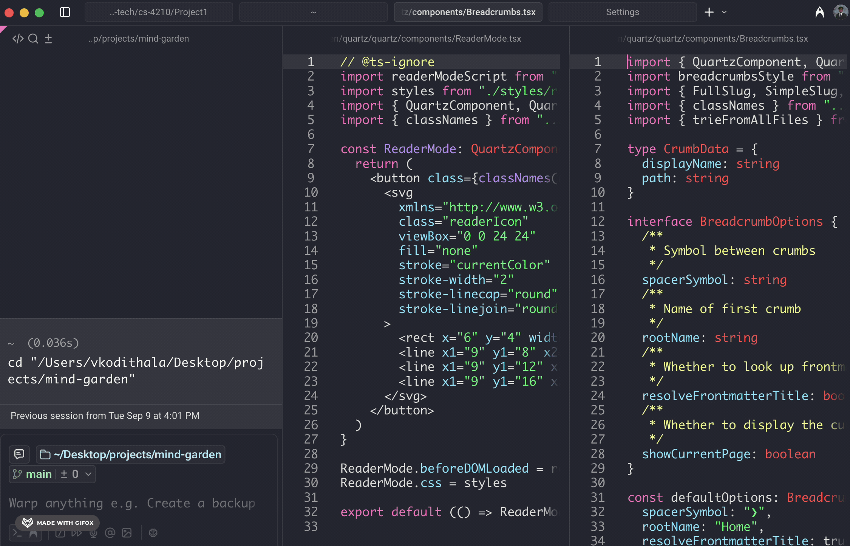This screenshot has width=850, height=546.
Task: Select the home directory tab
Action: click(313, 12)
